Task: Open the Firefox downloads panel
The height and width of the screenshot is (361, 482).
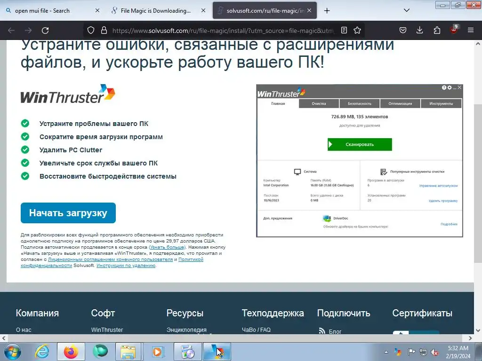Action: click(419, 30)
